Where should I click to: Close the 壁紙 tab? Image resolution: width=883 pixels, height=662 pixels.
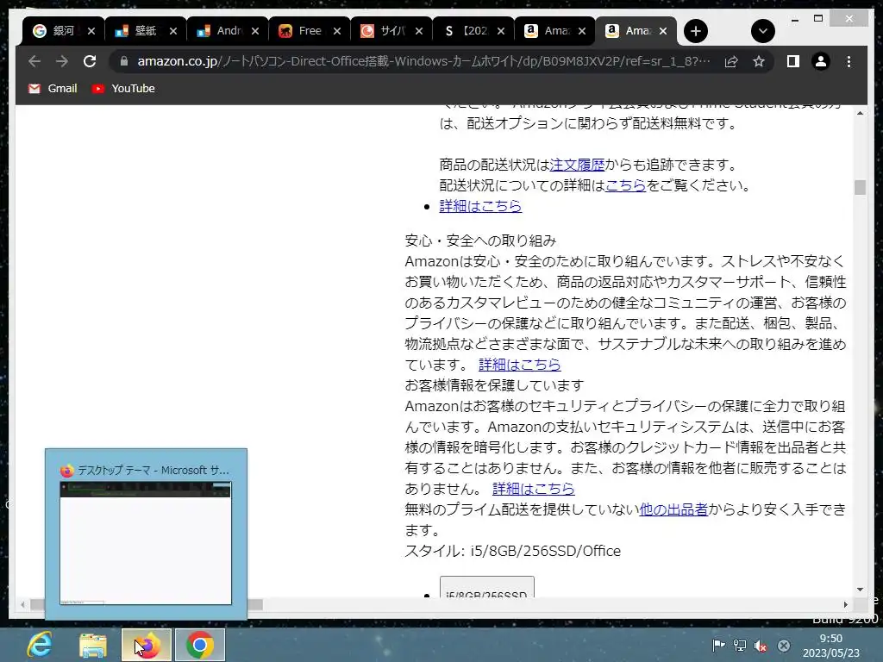[x=172, y=31]
